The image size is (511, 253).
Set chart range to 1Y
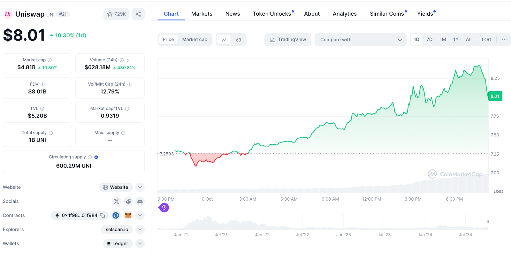point(456,40)
